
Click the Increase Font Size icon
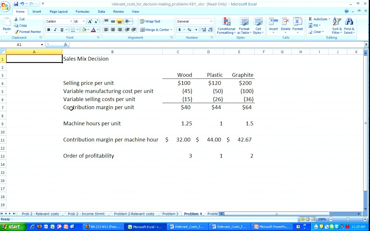[x=90, y=21]
